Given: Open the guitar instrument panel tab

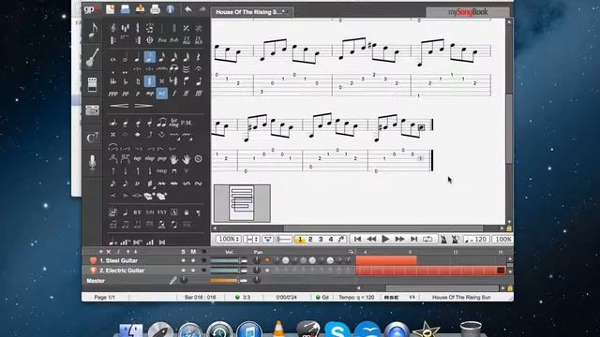Looking at the screenshot, I should [92, 57].
